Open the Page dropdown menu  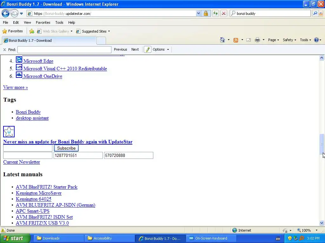tap(274, 40)
